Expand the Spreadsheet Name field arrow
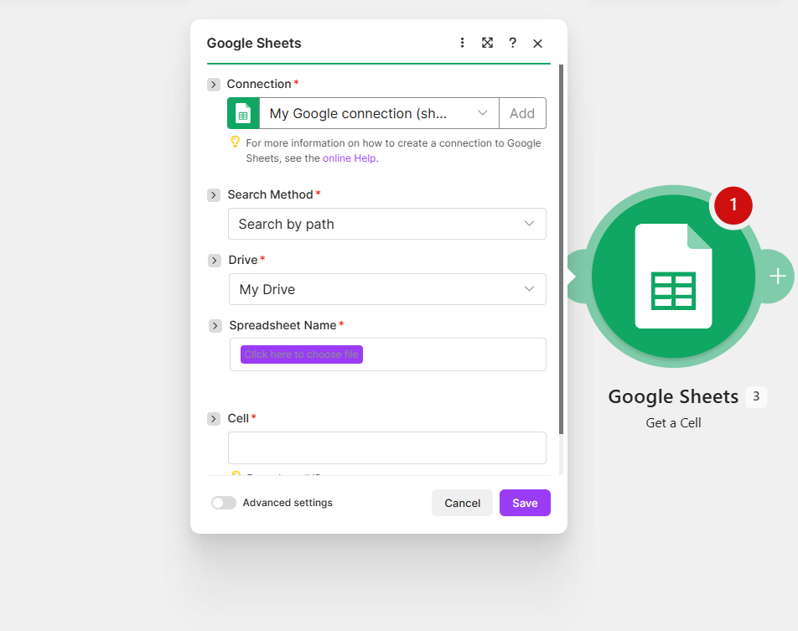This screenshot has height=631, width=798. click(x=215, y=326)
